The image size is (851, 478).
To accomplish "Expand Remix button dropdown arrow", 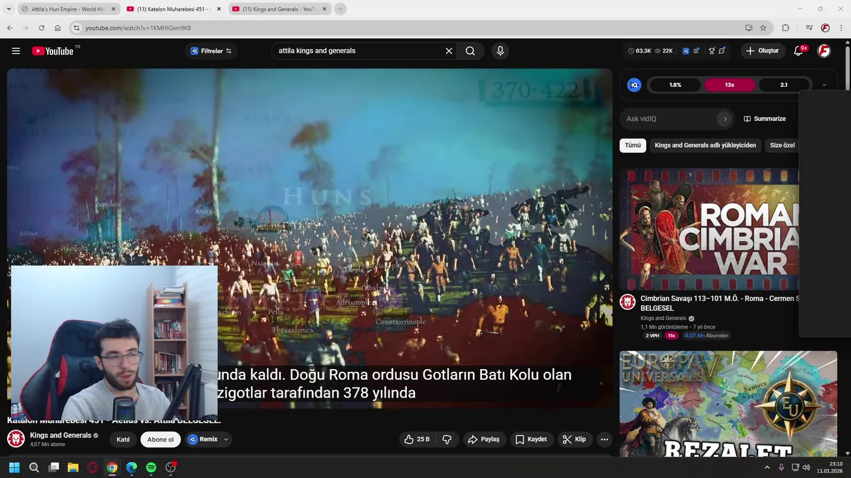I will point(226,439).
